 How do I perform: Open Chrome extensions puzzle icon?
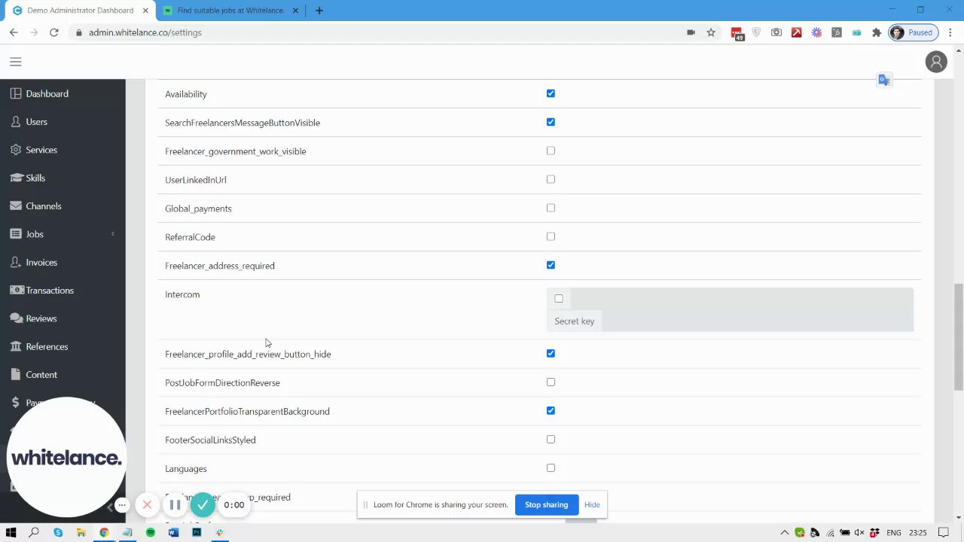tap(877, 32)
